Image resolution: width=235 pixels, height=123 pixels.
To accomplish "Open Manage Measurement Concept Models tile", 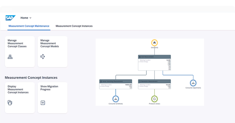I will click(52, 52).
